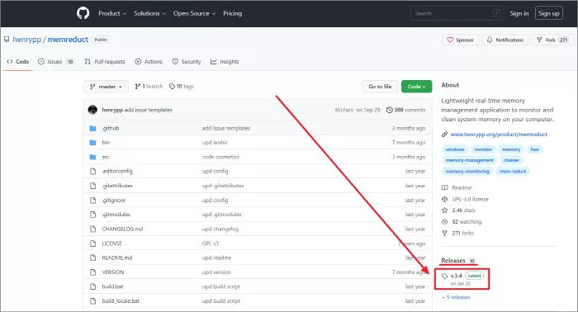This screenshot has height=312, width=578.
Task: Open the v.3.4 Latest release
Action: [462, 279]
